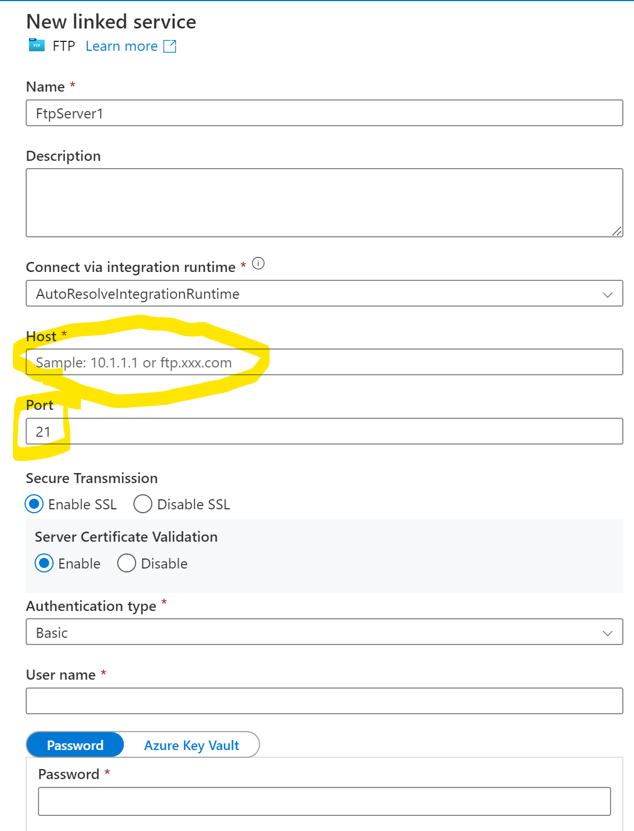Image resolution: width=634 pixels, height=831 pixels.
Task: Open the Learn more link
Action: click(122, 46)
